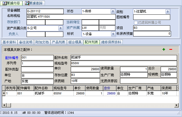Viewport: 182px width, 117px height.
Task: Open the 资产所属分类 dropdown
Action: pyautogui.click(x=60, y=28)
